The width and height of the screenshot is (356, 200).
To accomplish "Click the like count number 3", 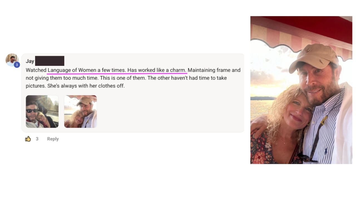I will (x=37, y=139).
